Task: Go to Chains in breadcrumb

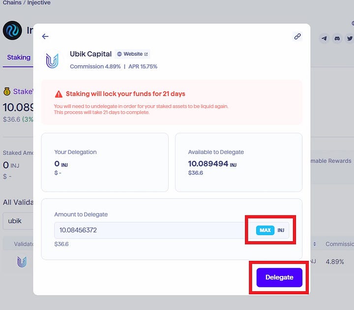Action: (11, 3)
